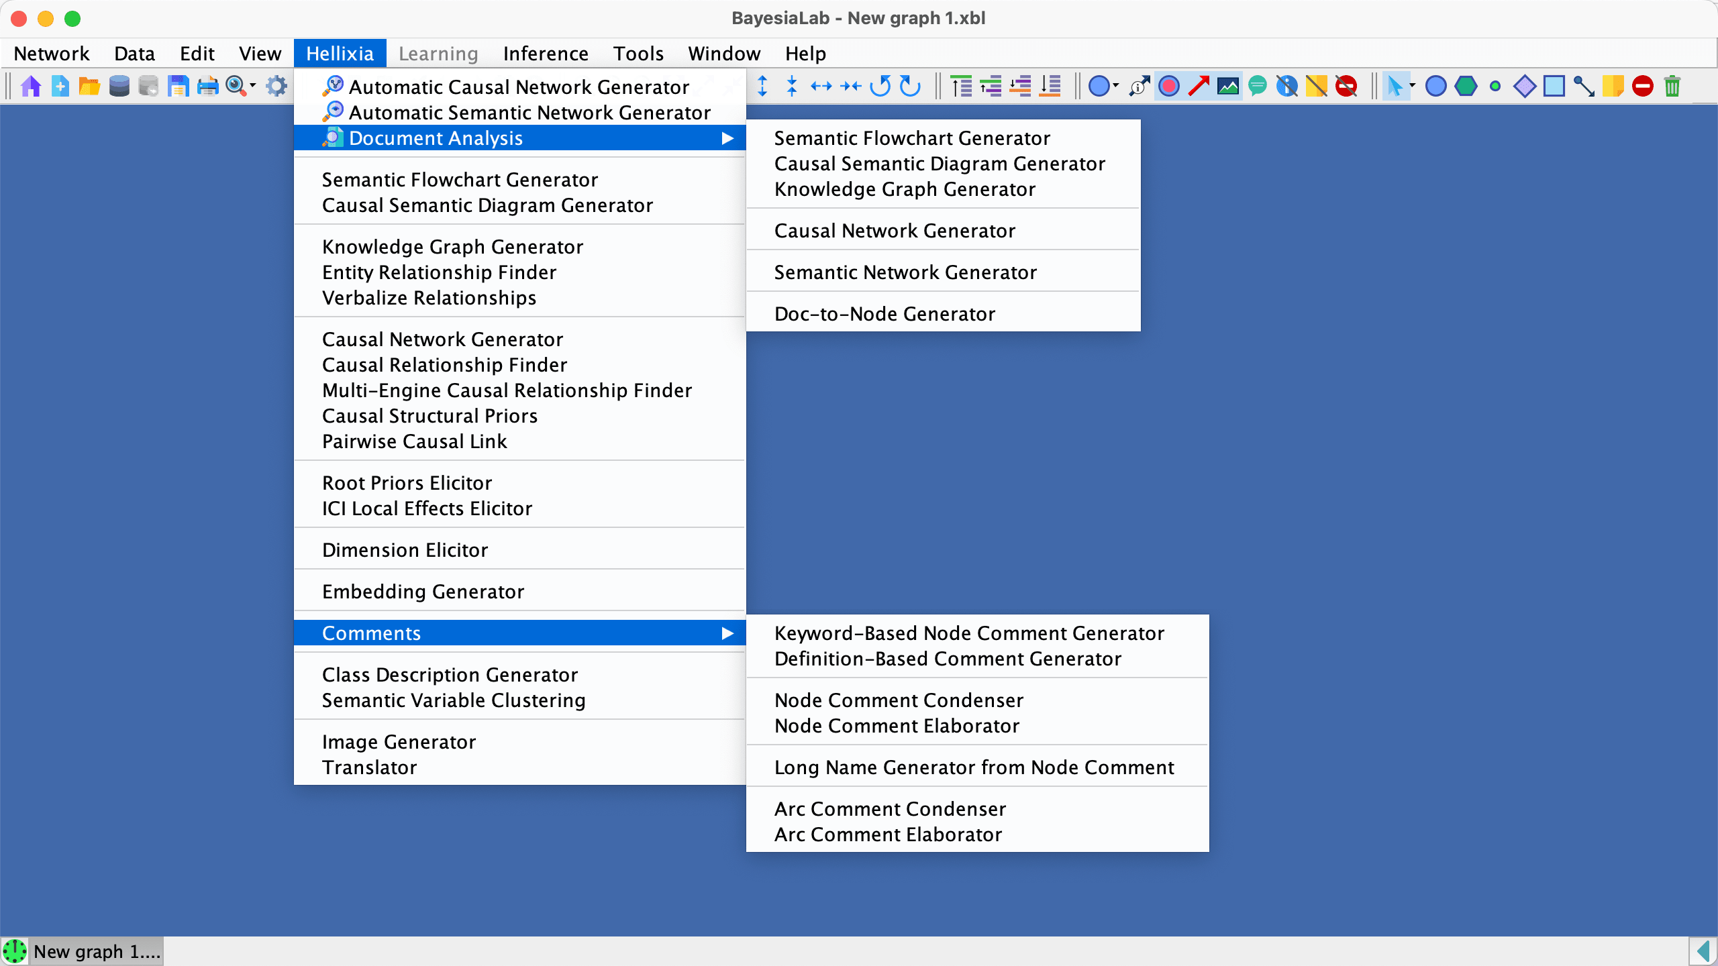Select Arc Comment Elaborator
Image resolution: width=1718 pixels, height=966 pixels.
[x=978, y=834]
